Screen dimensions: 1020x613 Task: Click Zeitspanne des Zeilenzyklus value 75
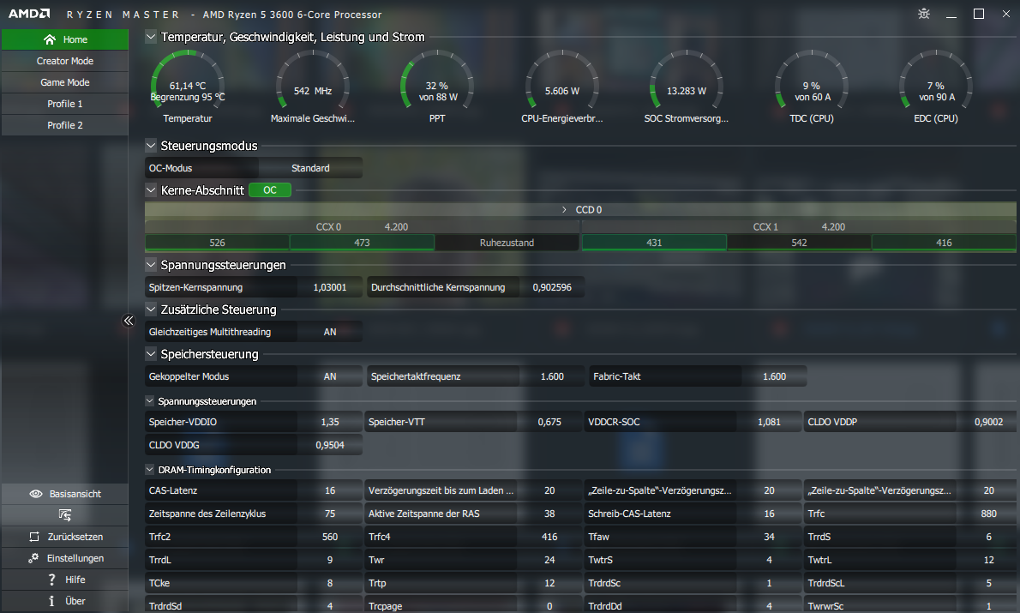point(330,514)
